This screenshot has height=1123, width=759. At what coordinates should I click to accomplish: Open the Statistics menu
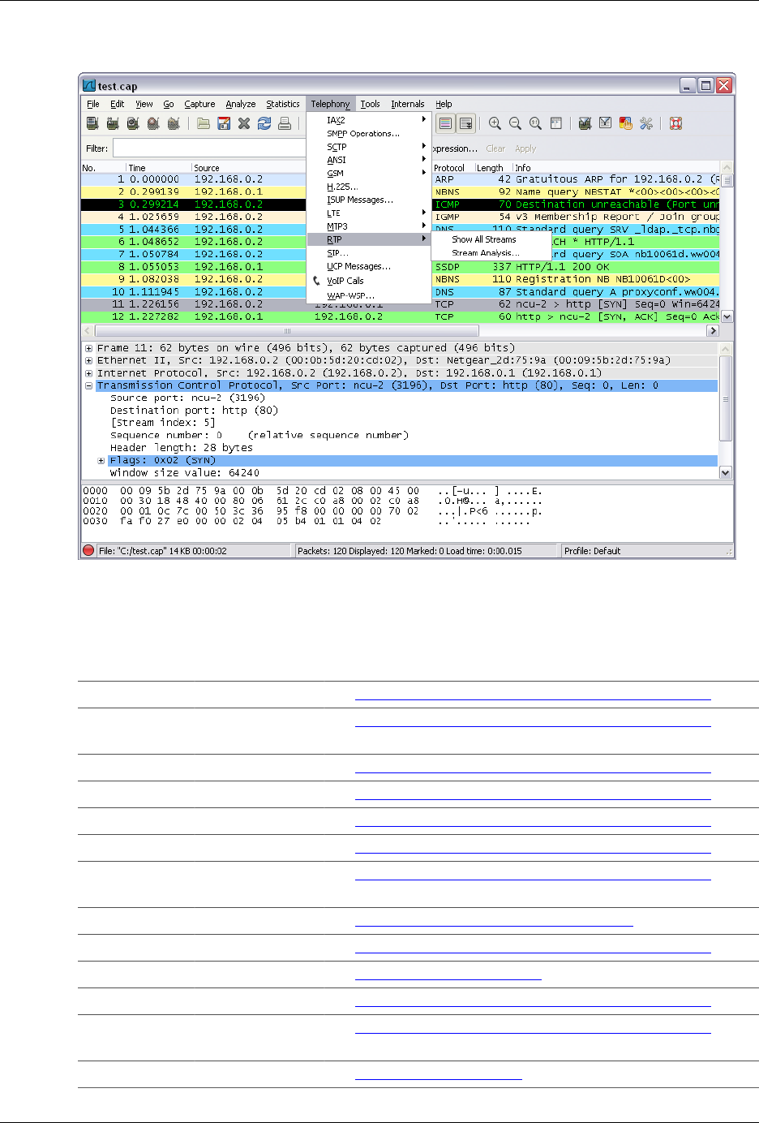pyautogui.click(x=283, y=104)
